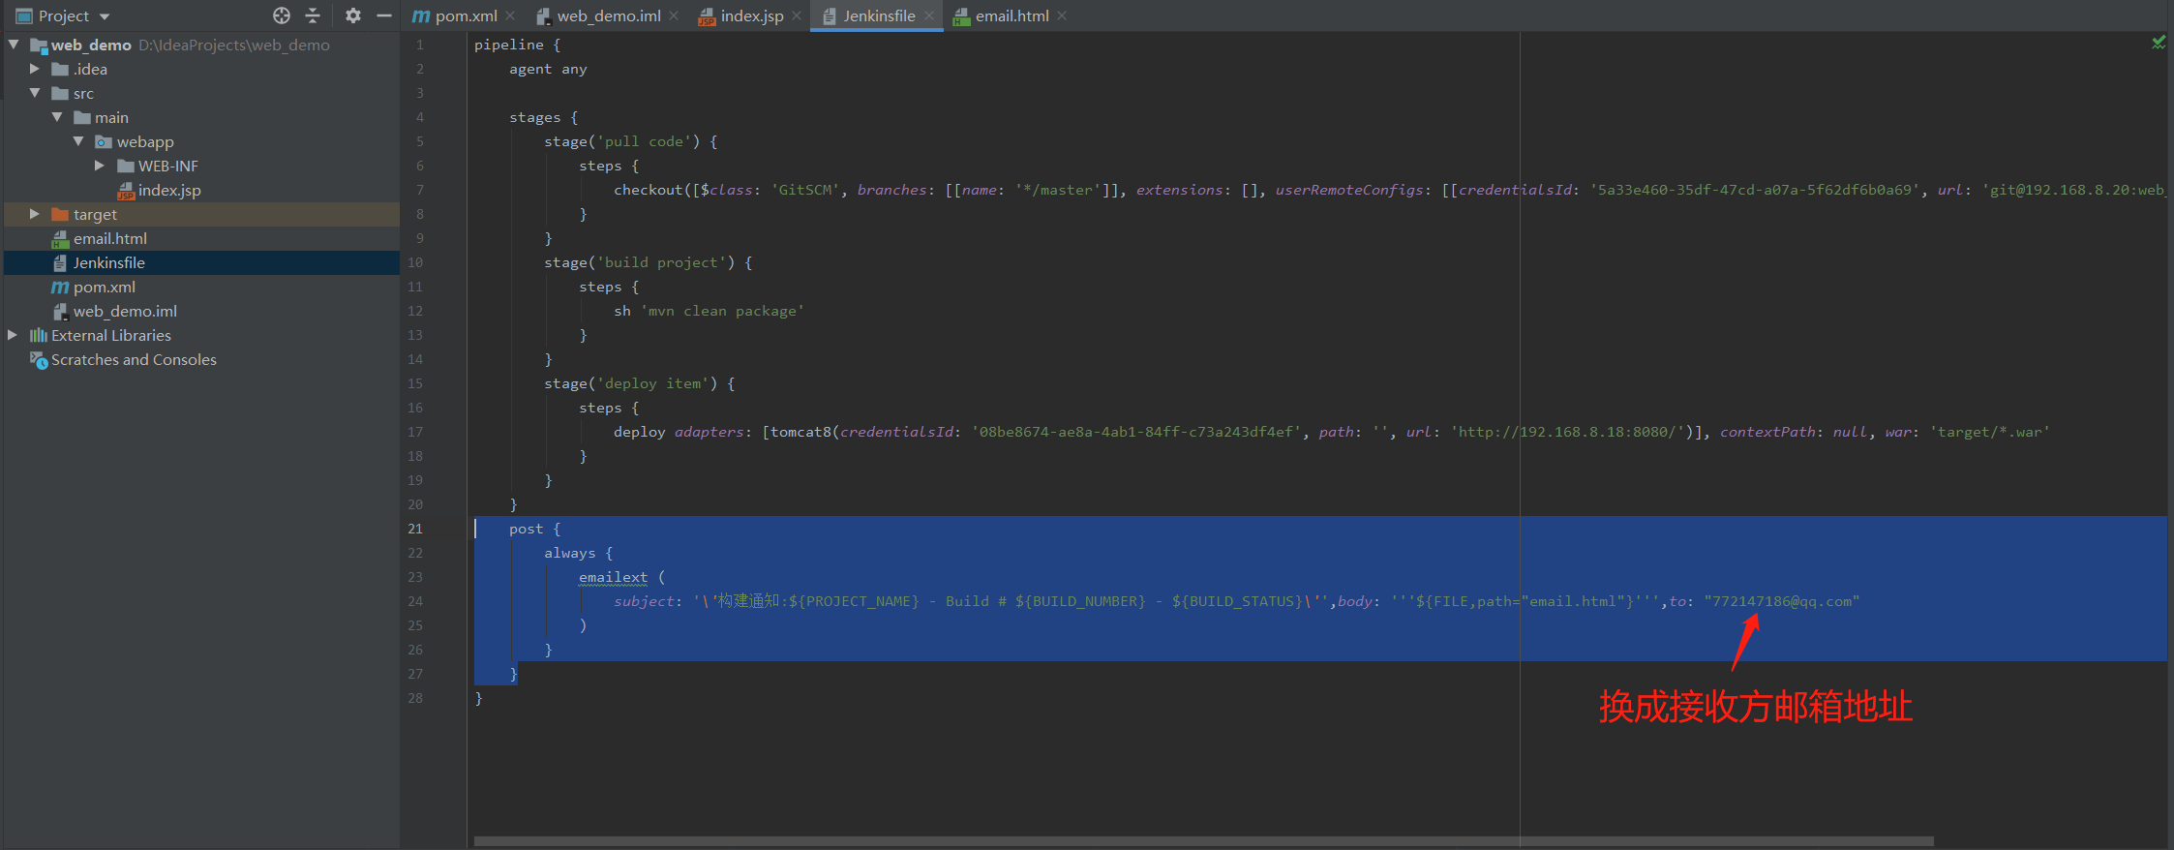Open Project panel settings gear
This screenshot has height=850, width=2174.
353,15
